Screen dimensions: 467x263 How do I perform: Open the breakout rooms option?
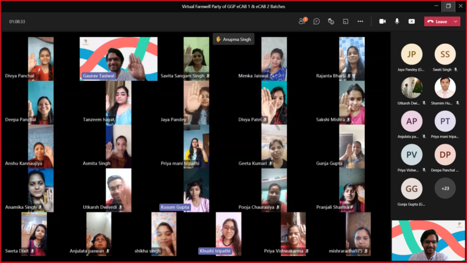click(x=345, y=21)
